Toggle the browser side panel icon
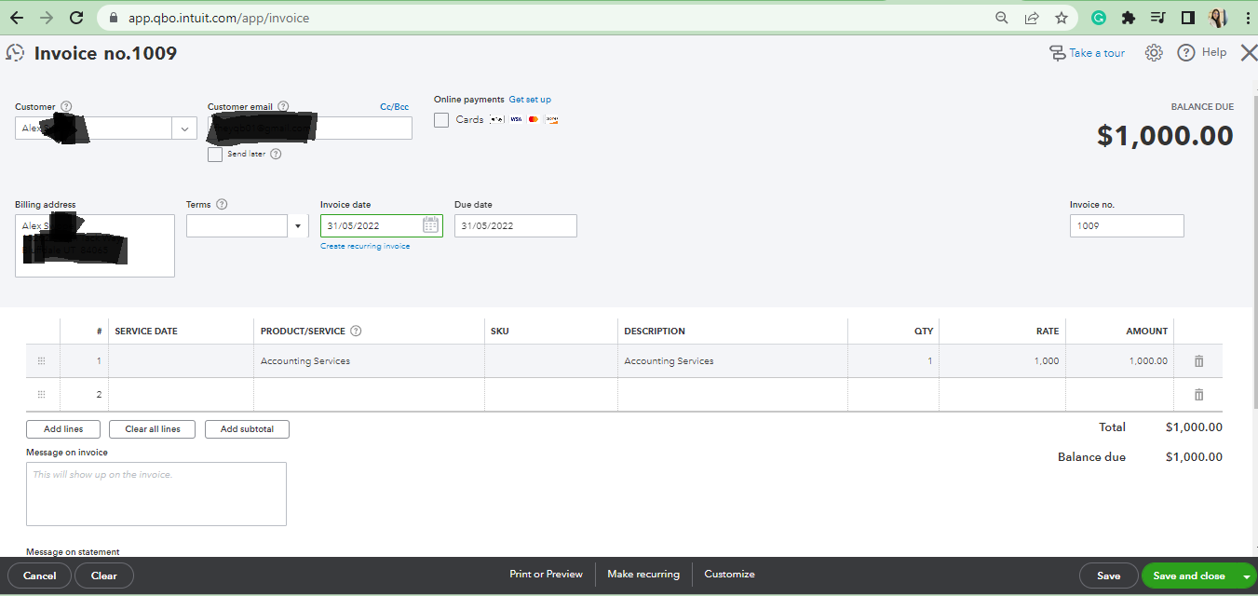This screenshot has width=1258, height=596. (x=1187, y=18)
